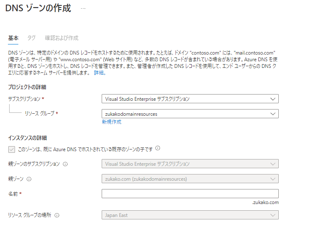Click the DNS ゾーンの作成 page title
The height and width of the screenshot is (234, 315).
coord(38,8)
